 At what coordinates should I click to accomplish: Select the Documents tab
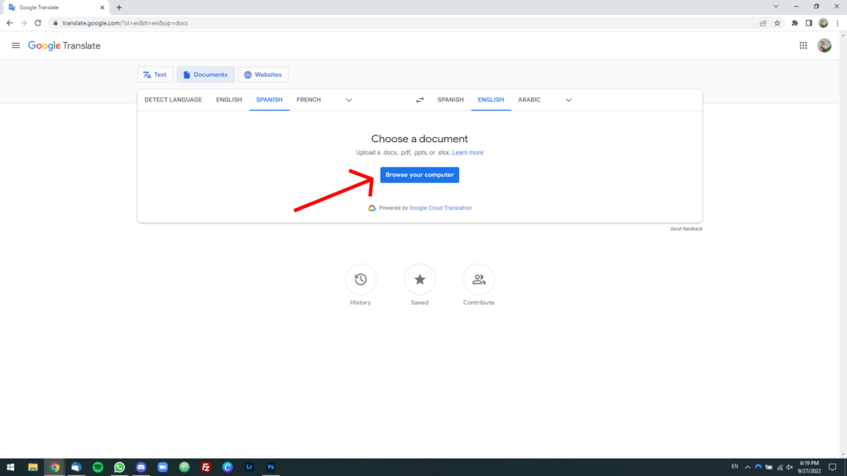click(206, 74)
